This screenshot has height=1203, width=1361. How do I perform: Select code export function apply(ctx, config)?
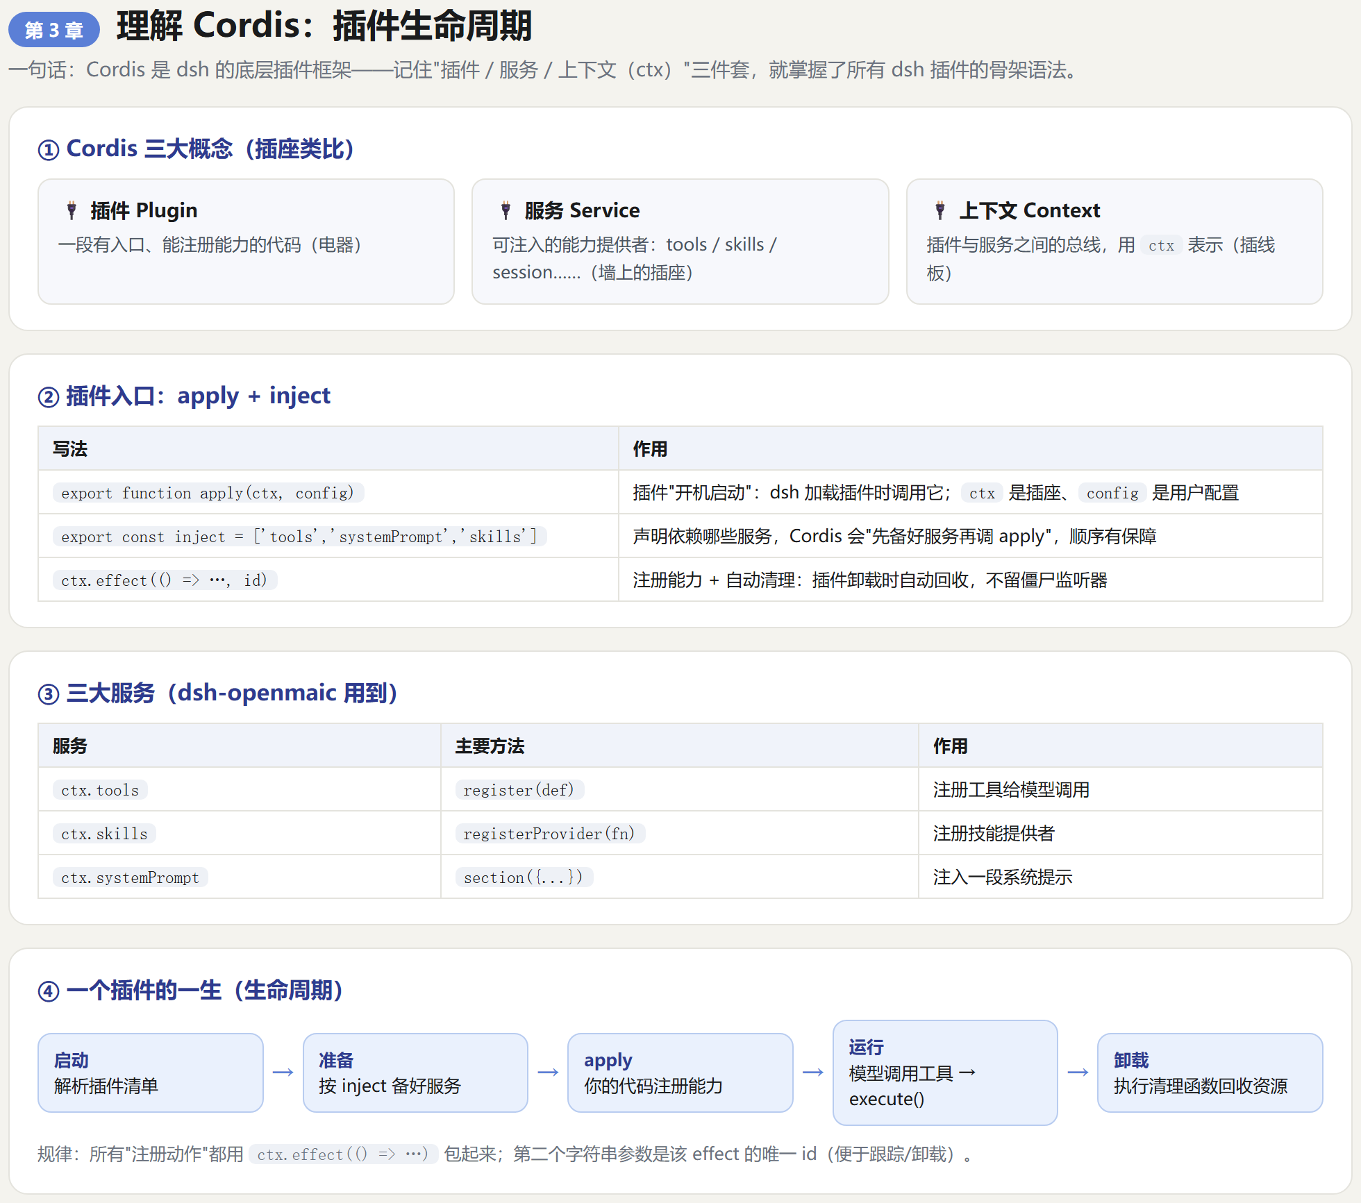[x=208, y=493]
